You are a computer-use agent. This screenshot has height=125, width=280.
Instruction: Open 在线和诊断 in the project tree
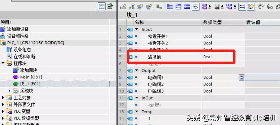(x=24, y=57)
